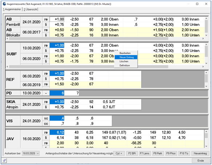This screenshot has width=212, height=165.
Task: Click the F10 To button
Action: (x=184, y=153)
